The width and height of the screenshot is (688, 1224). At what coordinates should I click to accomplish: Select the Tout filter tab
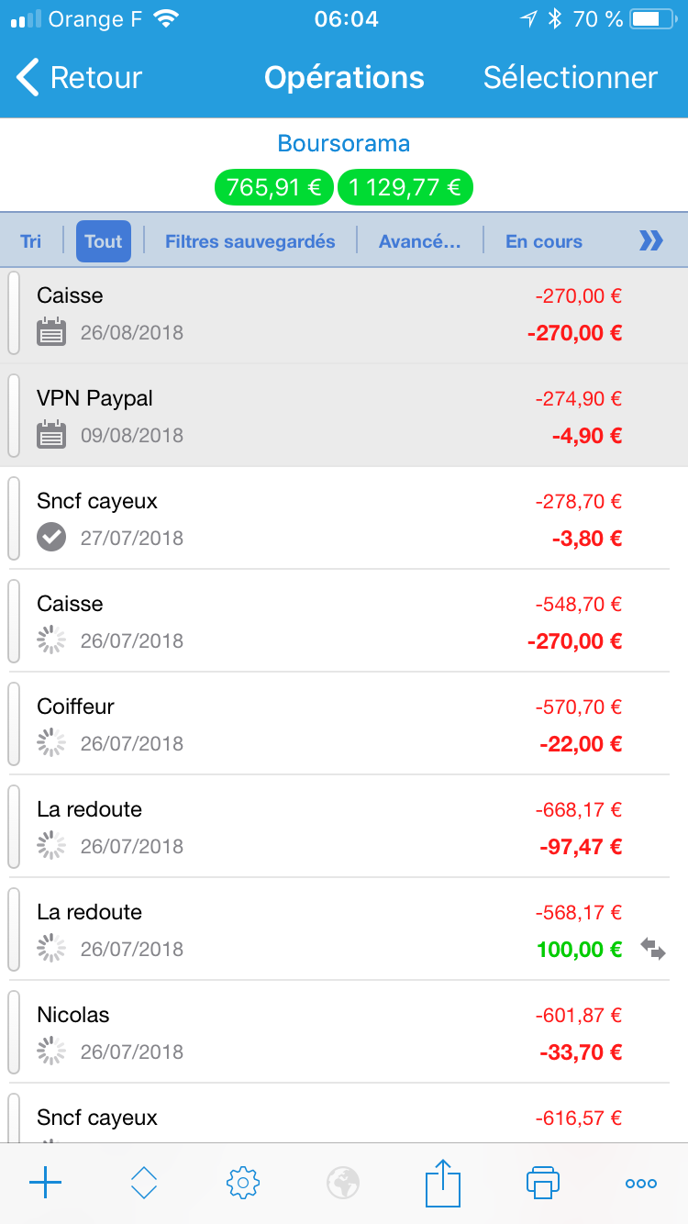pos(104,241)
